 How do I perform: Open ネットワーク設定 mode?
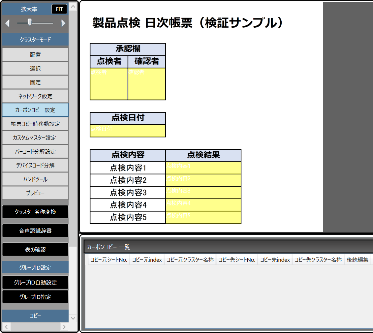tap(35, 96)
